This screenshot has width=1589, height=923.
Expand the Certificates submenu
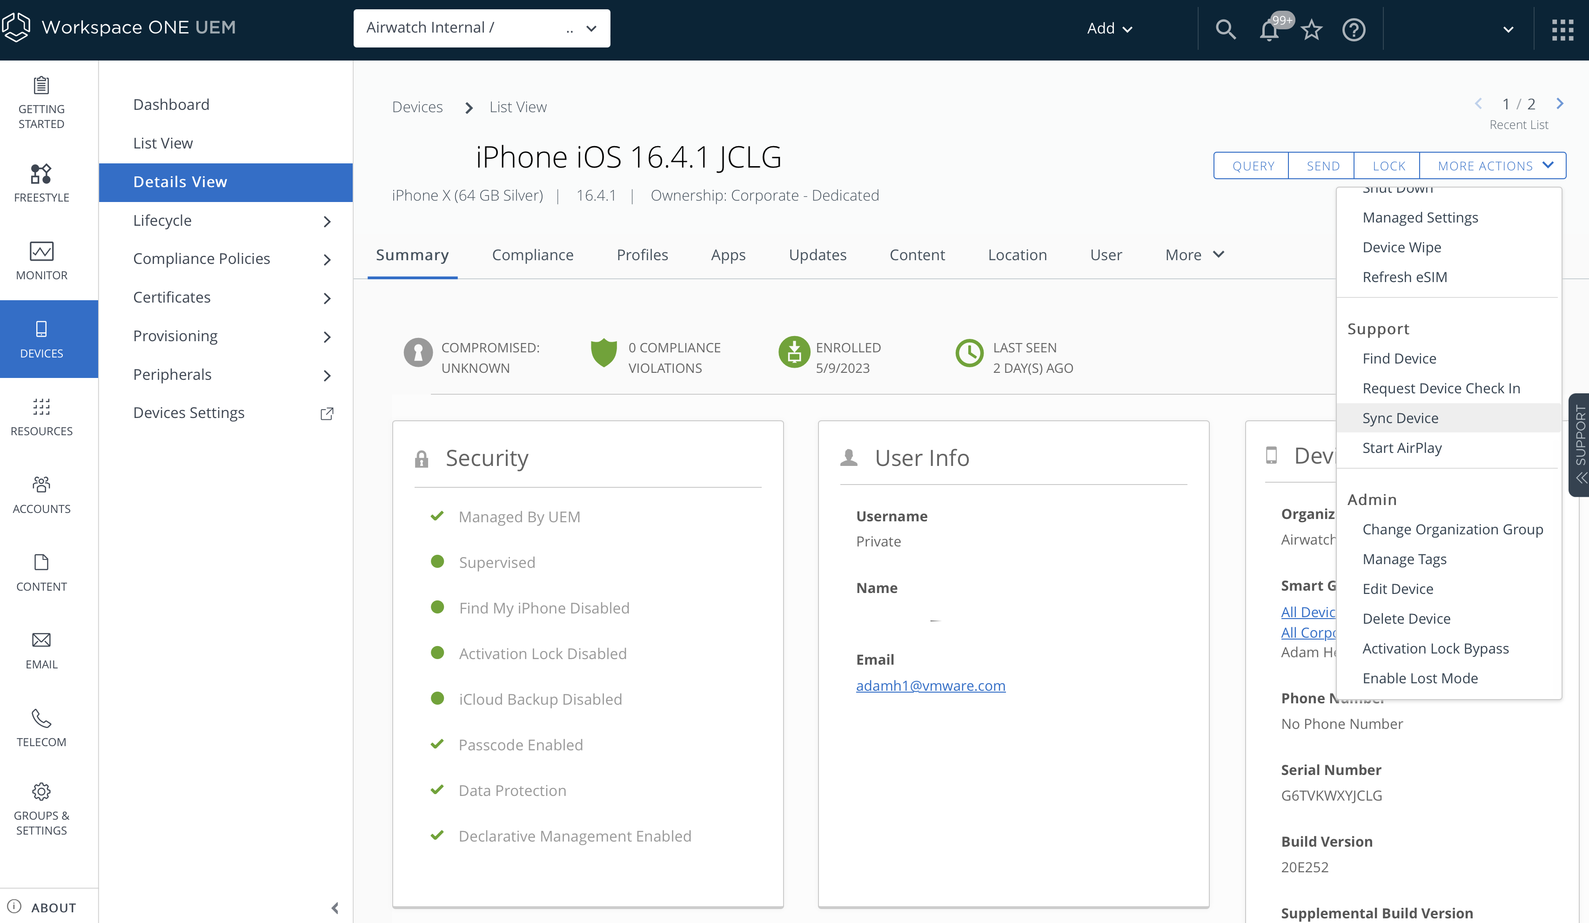click(327, 298)
